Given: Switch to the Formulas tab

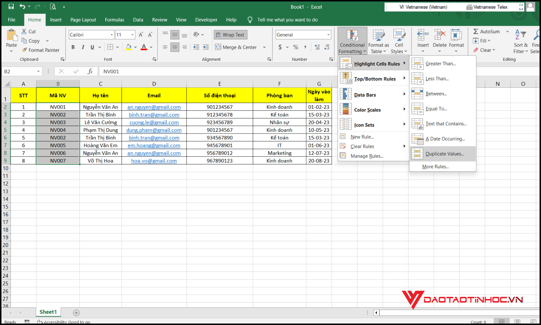Looking at the screenshot, I should point(114,20).
